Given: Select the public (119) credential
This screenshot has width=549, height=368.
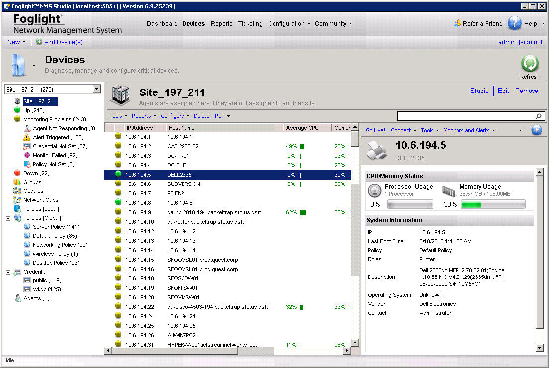Looking at the screenshot, I should click(x=47, y=280).
